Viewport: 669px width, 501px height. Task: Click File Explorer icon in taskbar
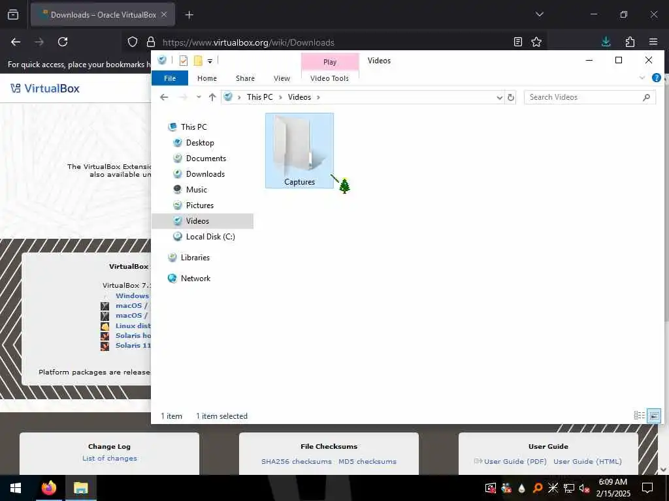(80, 488)
